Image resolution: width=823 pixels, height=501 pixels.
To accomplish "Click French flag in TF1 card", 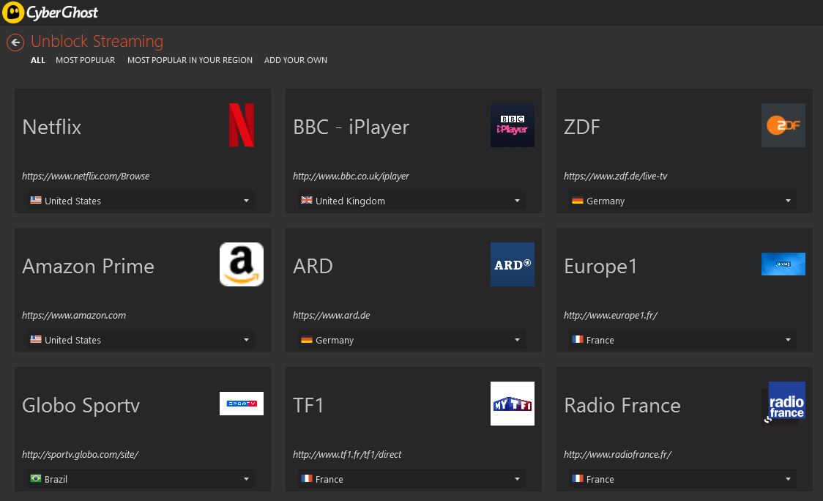I will 307,478.
